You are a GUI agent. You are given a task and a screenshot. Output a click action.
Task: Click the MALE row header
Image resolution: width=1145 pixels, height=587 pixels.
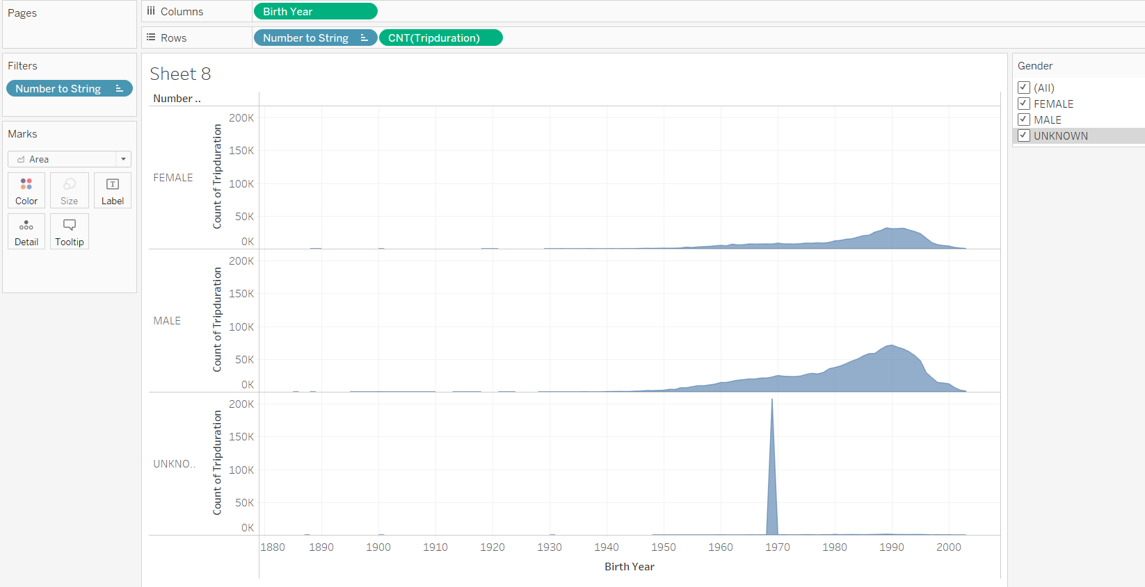click(167, 321)
